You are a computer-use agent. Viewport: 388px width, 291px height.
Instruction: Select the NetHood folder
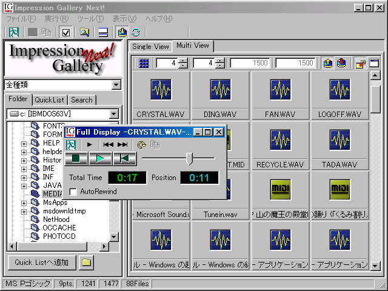(56, 219)
